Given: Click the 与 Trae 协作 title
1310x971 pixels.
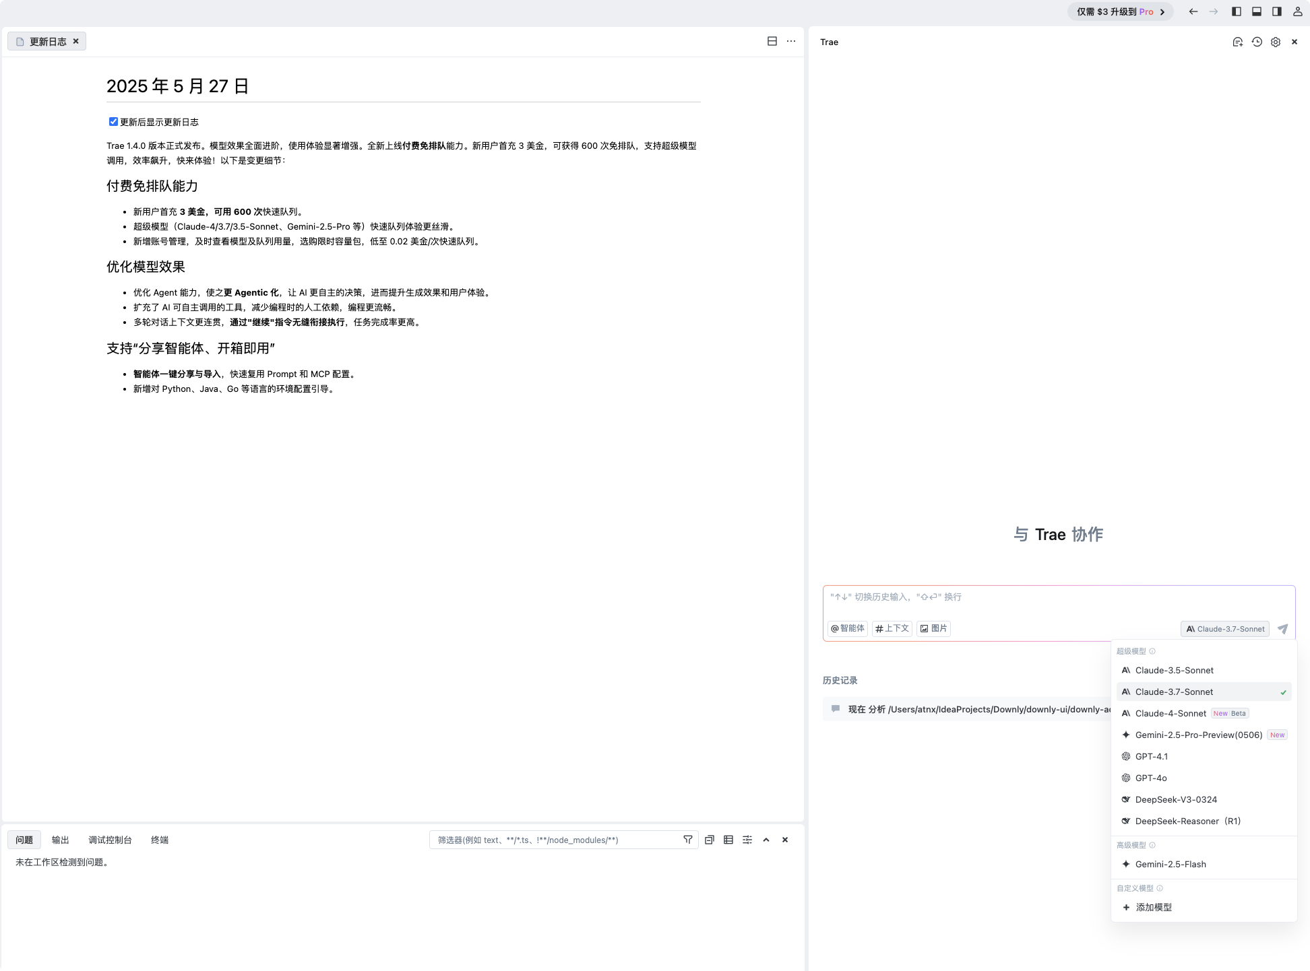Looking at the screenshot, I should click(x=1059, y=535).
